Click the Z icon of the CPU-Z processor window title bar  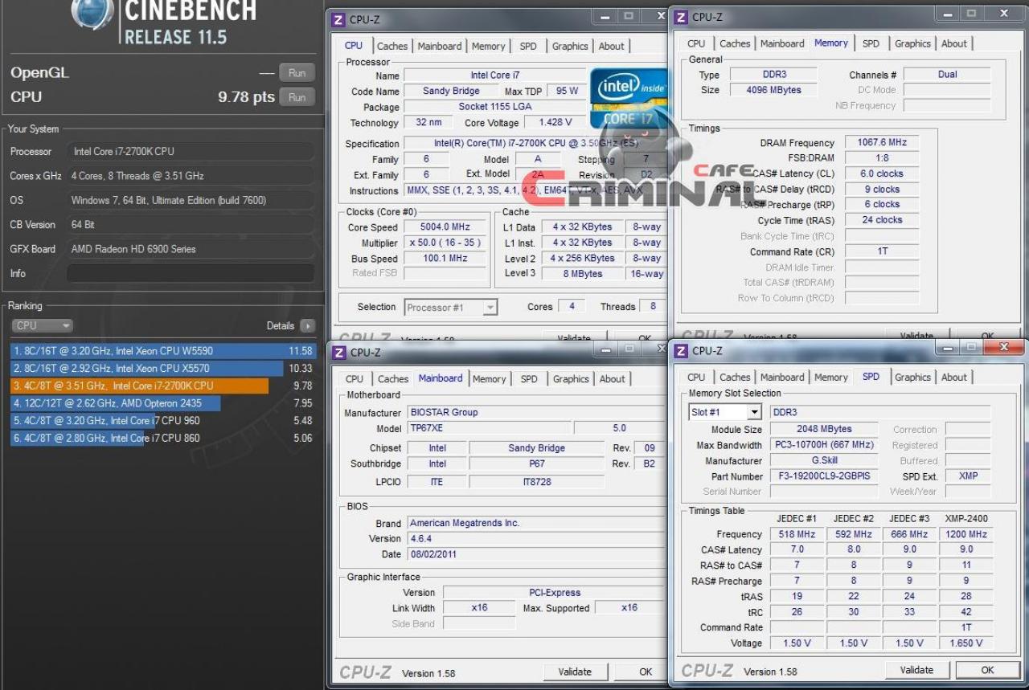point(338,19)
